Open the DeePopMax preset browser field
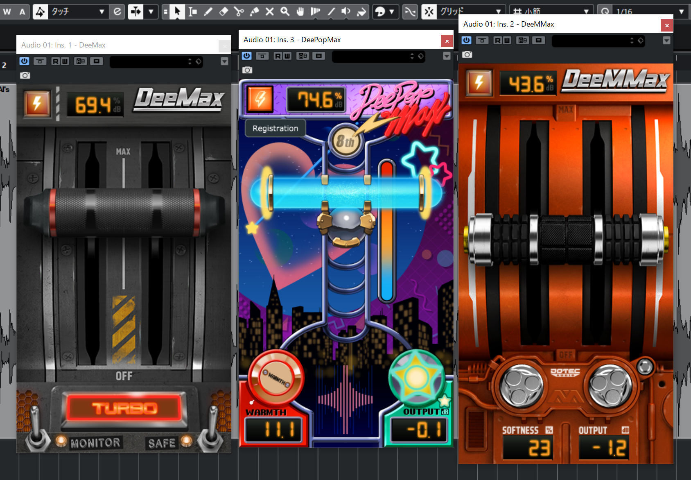 379,56
